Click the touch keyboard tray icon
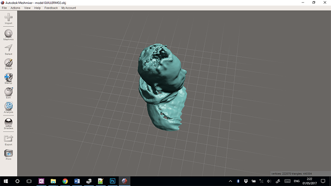The height and width of the screenshot is (186, 331). pos(287,181)
